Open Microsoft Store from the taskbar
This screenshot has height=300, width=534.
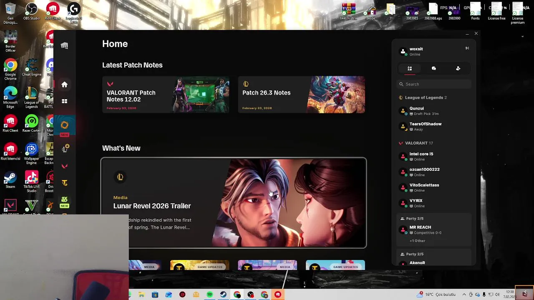[x=155, y=295]
